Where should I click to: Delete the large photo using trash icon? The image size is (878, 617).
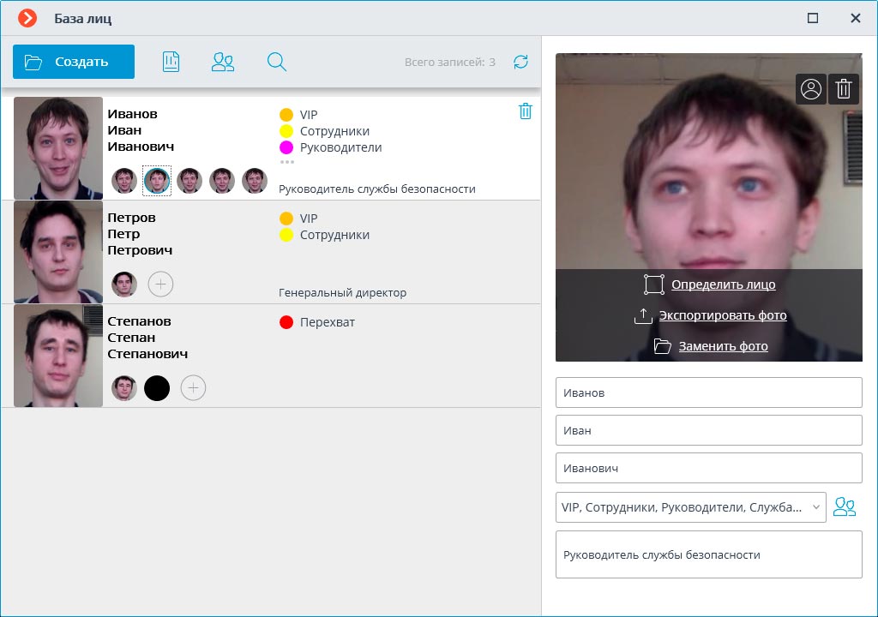[x=844, y=89]
